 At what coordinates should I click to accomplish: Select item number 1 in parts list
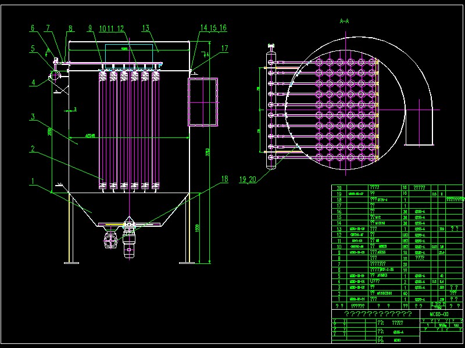coord(339,299)
